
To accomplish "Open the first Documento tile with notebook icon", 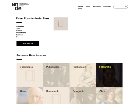I will 30,75.
